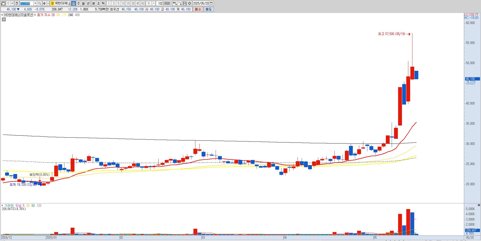Select the monthly (월) period tab
Image resolution: width=481 pixels, height=241 pixels.
pos(83,3)
